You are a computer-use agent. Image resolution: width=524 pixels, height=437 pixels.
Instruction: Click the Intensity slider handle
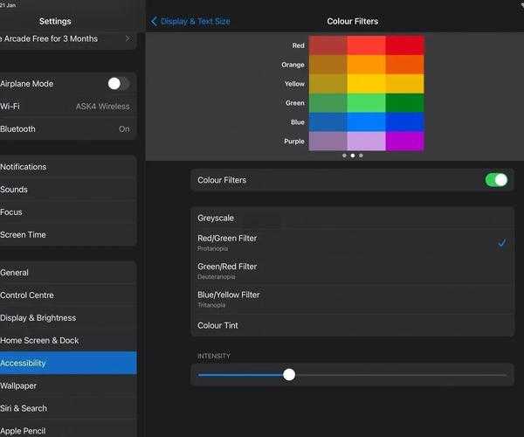click(x=289, y=375)
